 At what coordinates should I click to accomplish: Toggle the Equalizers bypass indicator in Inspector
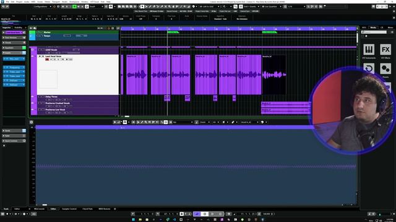pos(24,48)
